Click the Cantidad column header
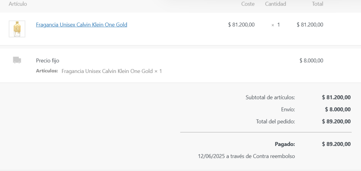 (x=275, y=4)
